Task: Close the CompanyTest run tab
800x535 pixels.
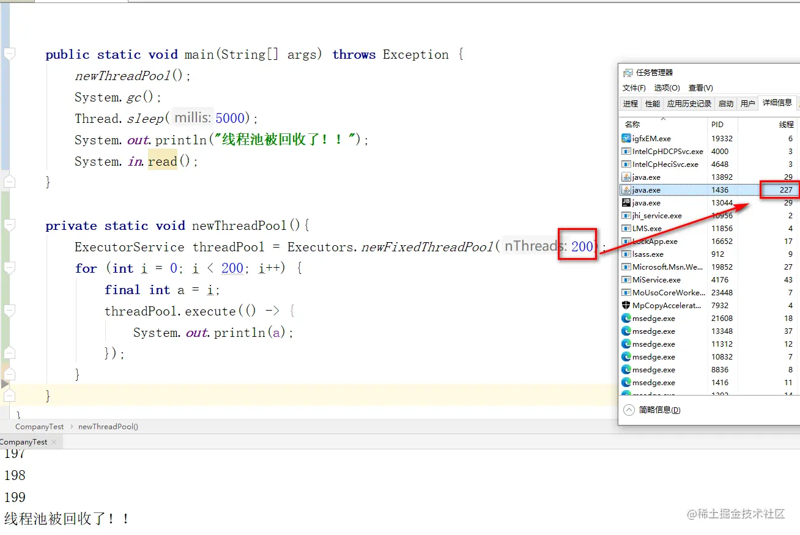Action: pyautogui.click(x=54, y=441)
